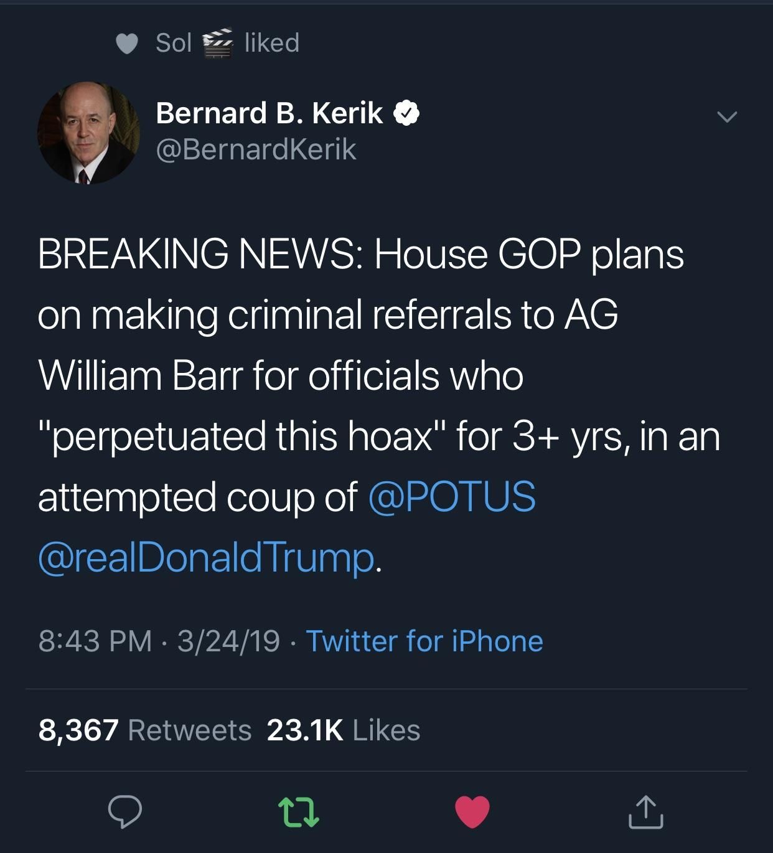This screenshot has width=773, height=853.
Task: Open the tweet options chevron dropdown
Action: [x=726, y=116]
